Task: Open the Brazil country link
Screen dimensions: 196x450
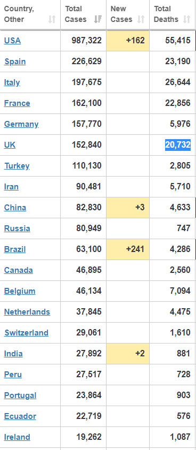Action: (x=15, y=249)
